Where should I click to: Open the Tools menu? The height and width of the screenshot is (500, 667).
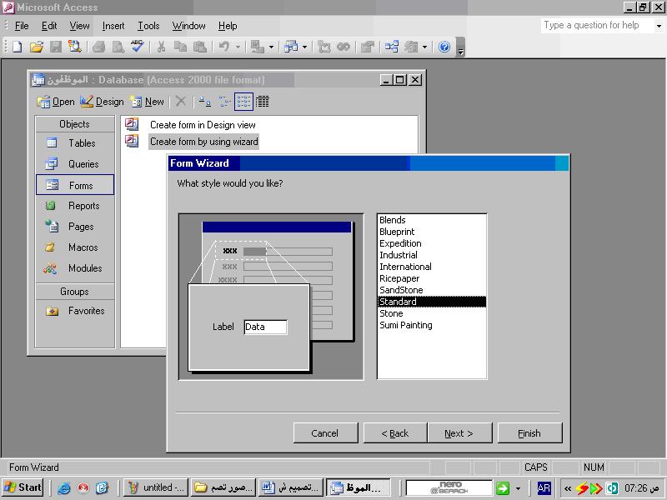(x=148, y=26)
